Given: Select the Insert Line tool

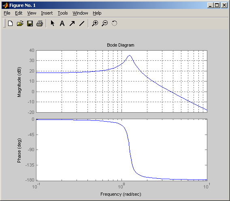Looking at the screenshot, I should tap(82, 24).
